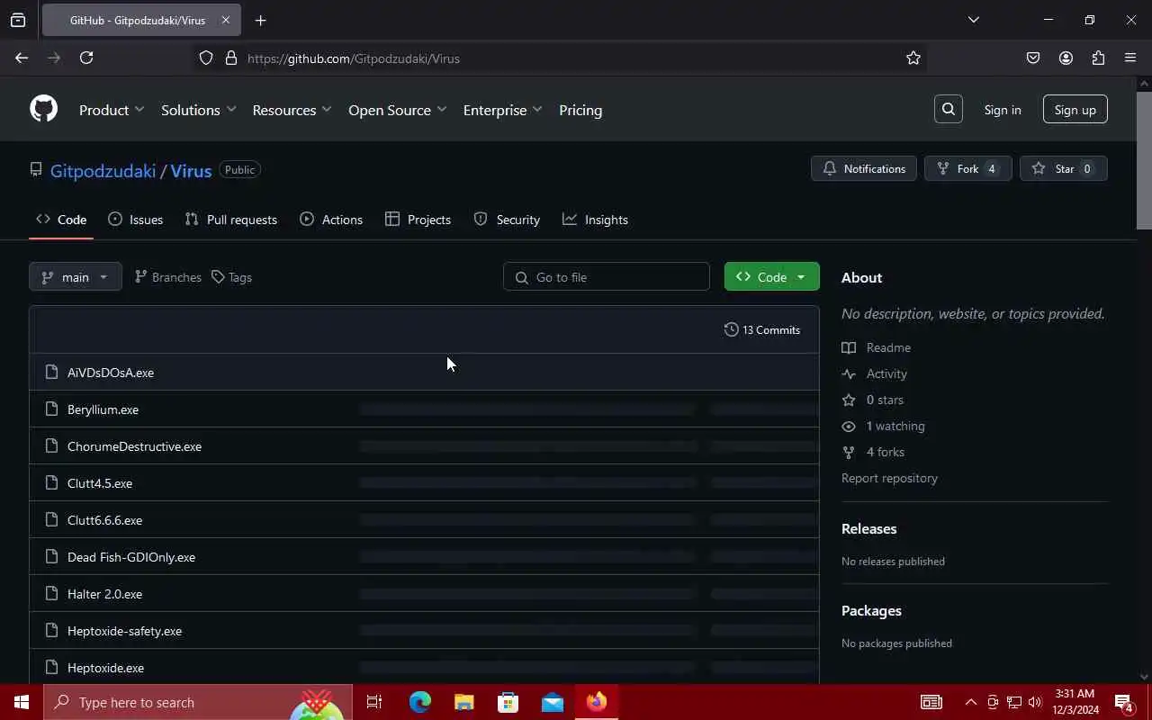Click the Tags link
Viewport: 1152px width, 720px height.
click(x=231, y=277)
